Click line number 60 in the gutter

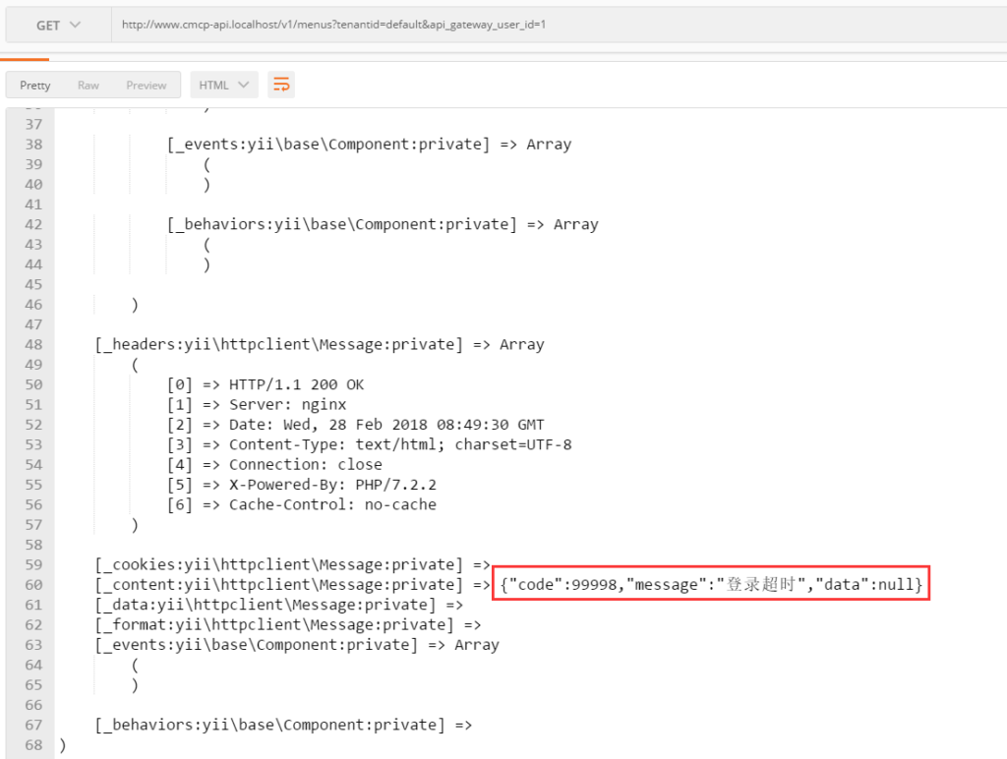click(x=32, y=583)
